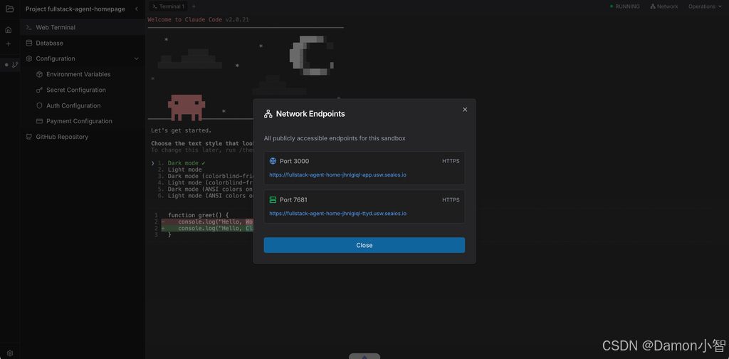Open Database in sidebar
The width and height of the screenshot is (729, 359).
click(x=83, y=43)
